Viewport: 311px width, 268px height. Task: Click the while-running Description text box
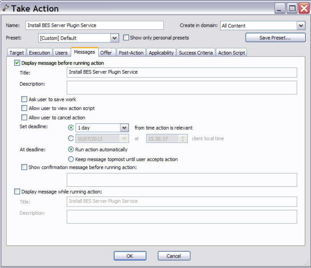click(182, 217)
